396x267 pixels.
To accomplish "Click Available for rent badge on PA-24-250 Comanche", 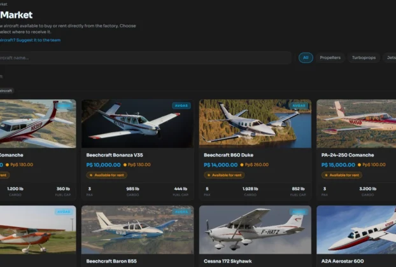I will [x=342, y=175].
